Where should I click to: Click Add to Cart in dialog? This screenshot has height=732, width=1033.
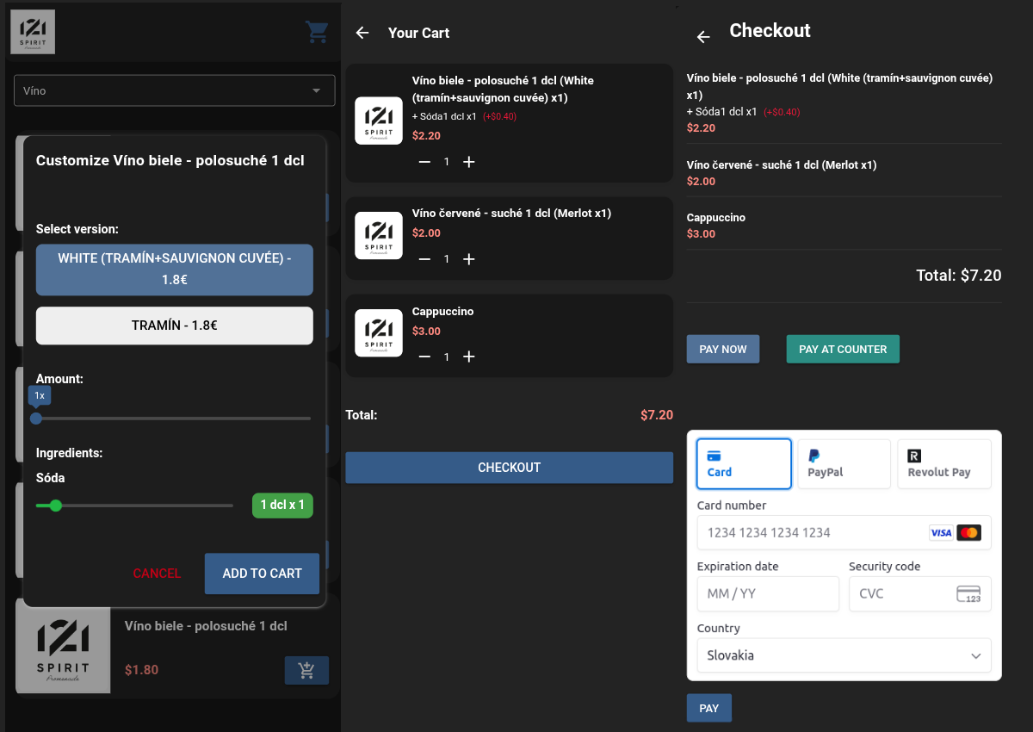262,574
